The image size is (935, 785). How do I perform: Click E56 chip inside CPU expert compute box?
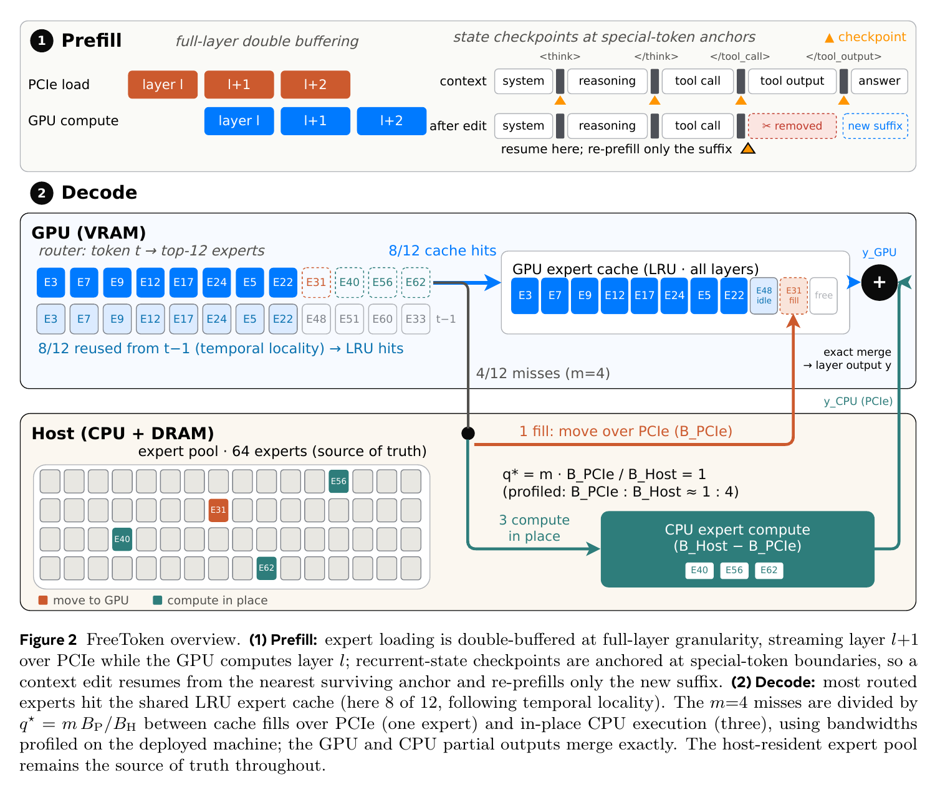click(x=734, y=570)
